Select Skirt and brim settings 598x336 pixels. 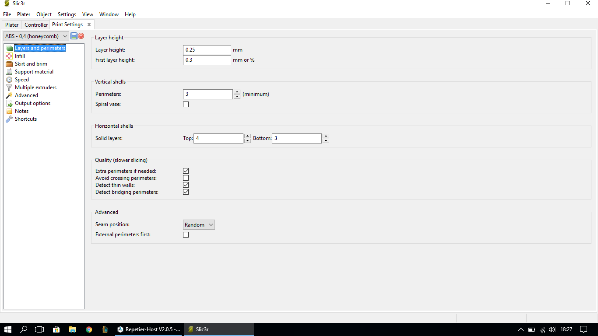pyautogui.click(x=31, y=64)
